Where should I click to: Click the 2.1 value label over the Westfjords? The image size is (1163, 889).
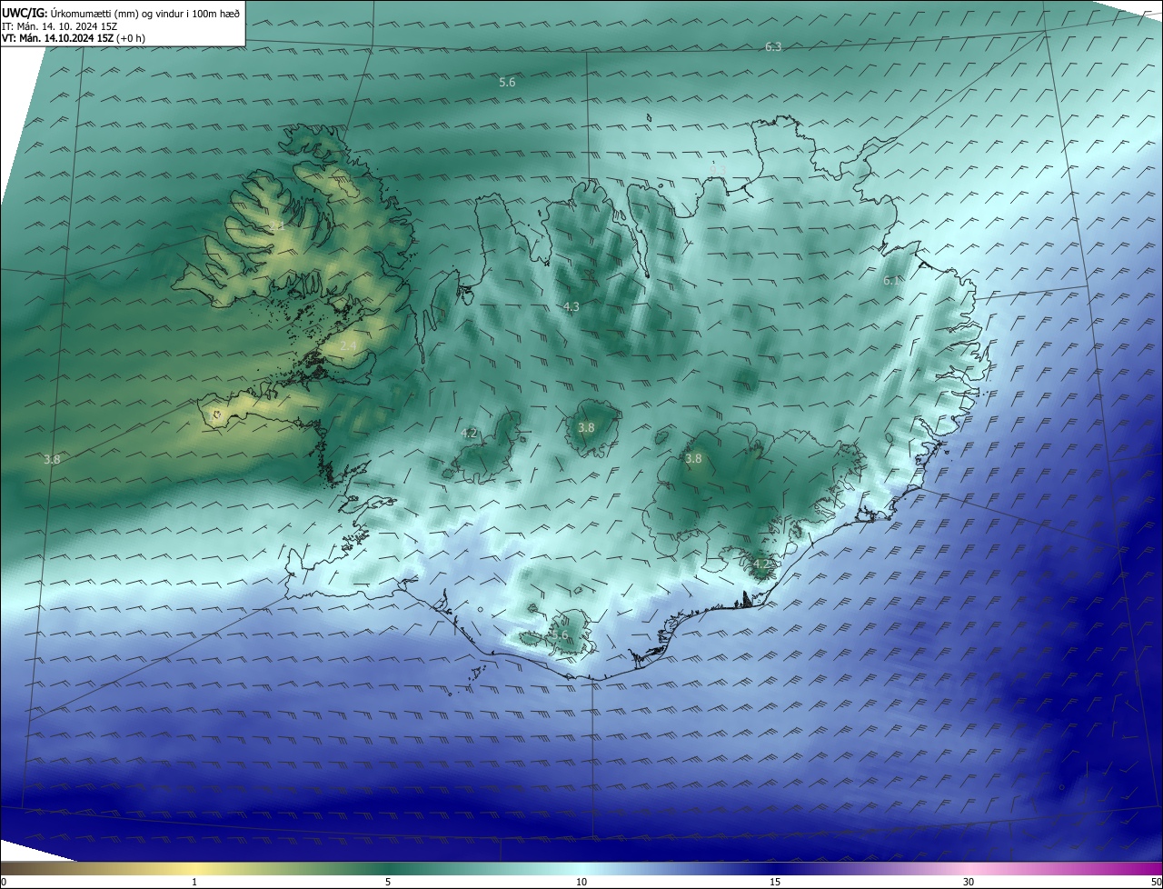pyautogui.click(x=276, y=225)
